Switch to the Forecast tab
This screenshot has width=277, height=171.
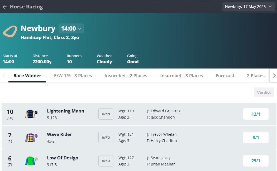225,76
